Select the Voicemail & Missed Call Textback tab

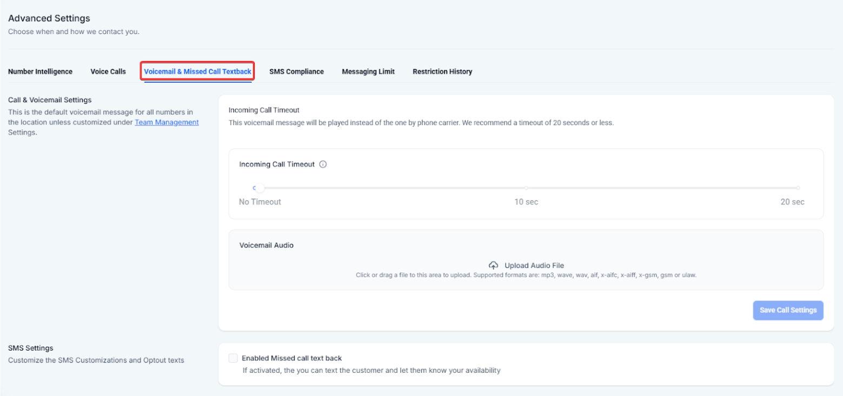(197, 71)
